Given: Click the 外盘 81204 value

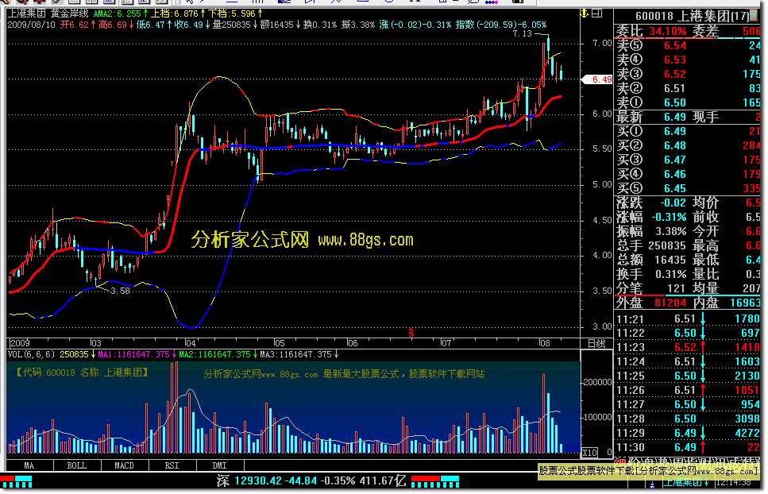Looking at the screenshot, I should [x=670, y=303].
